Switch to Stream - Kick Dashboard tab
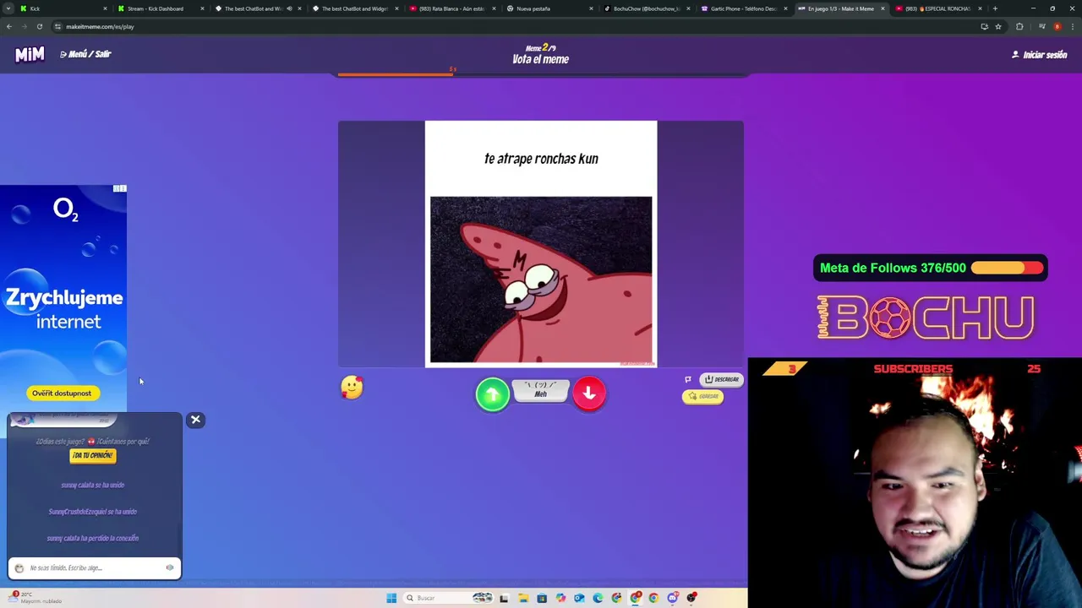This screenshot has width=1082, height=608. point(161,8)
